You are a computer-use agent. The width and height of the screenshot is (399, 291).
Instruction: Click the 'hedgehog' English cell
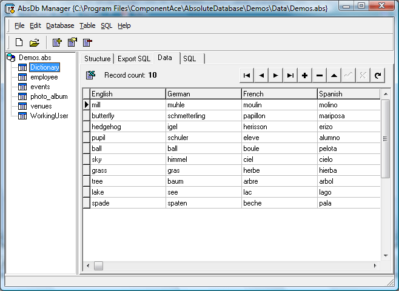tap(128, 127)
